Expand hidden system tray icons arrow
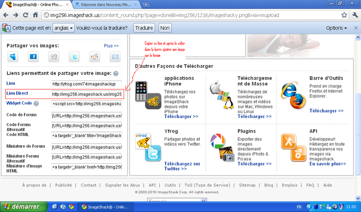Screen dimensions: 361x212 (309, 207)
